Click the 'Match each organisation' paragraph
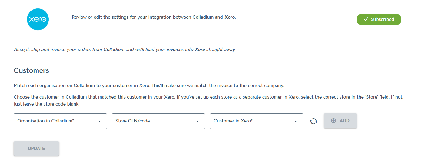438x166 pixels. (149, 86)
